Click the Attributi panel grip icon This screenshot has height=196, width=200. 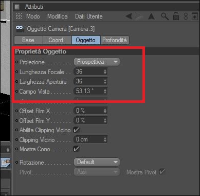point(17,7)
